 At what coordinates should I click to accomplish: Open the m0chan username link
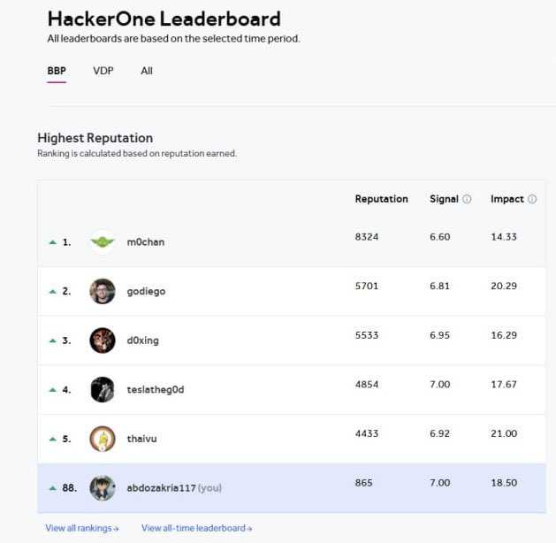click(146, 242)
